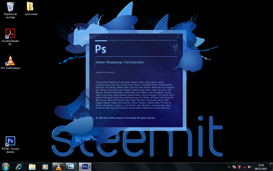This screenshot has width=273, height=171.
Task: Select the Acrobat Reader DC shortcut
Action: (10, 37)
